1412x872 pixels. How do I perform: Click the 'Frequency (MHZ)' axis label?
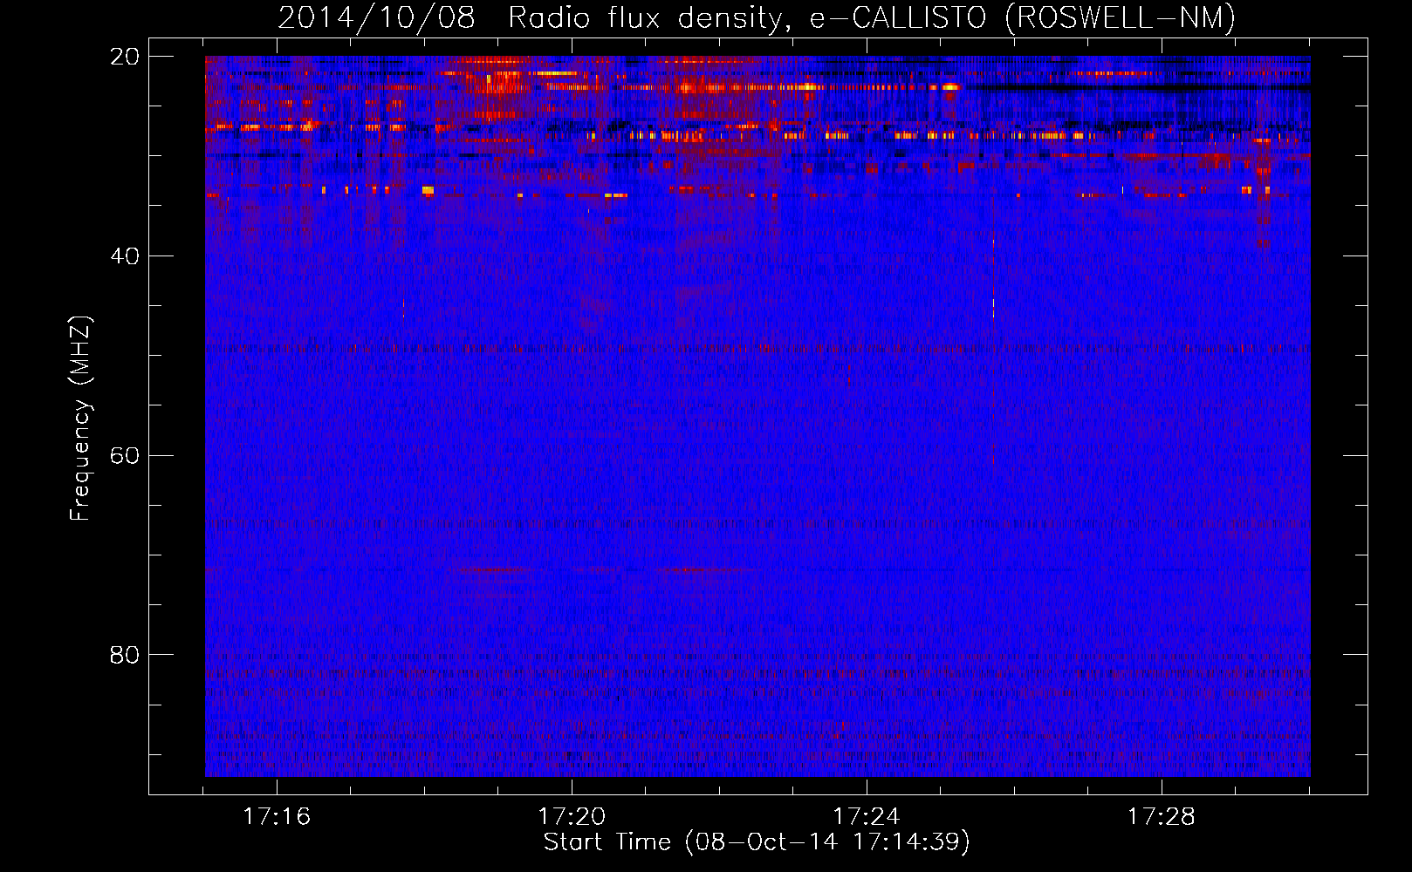coord(80,418)
